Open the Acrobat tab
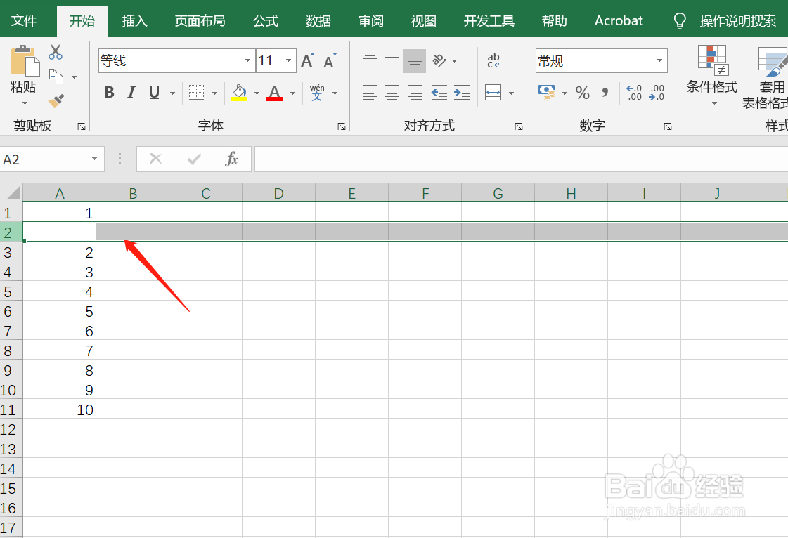 619,21
